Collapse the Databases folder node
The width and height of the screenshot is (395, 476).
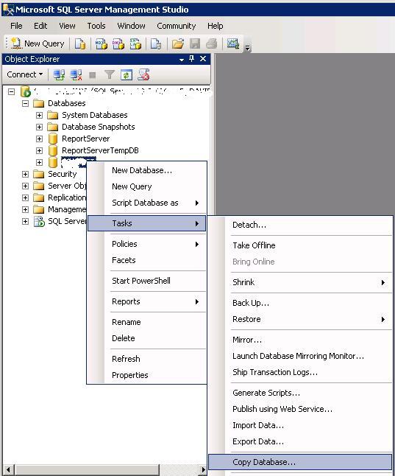point(25,103)
